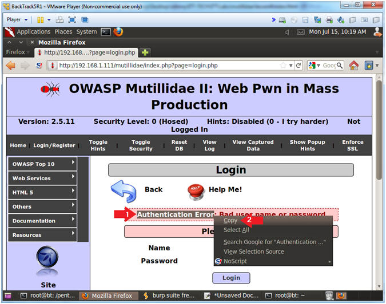
Task: Click the VMware hard disk device icon
Action: (x=282, y=20)
